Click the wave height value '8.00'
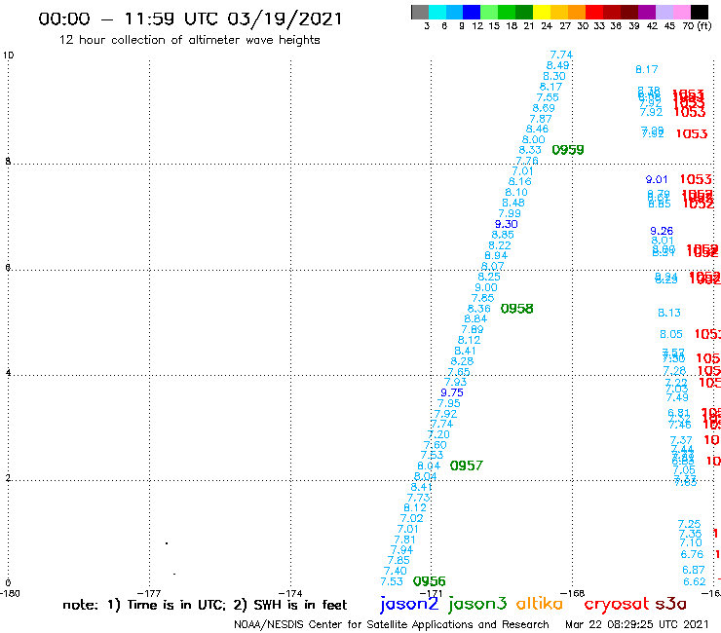 pos(533,140)
